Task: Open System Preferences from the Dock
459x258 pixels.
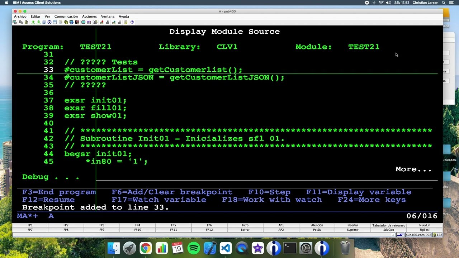Action: tap(306, 248)
